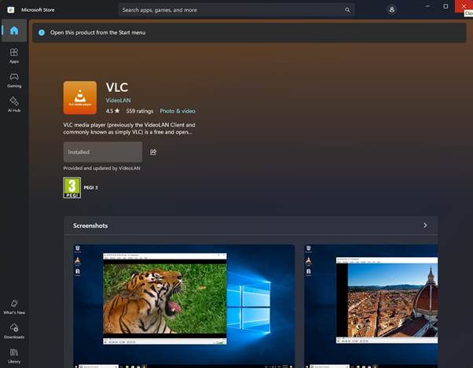Click the star rating 4.5
473x368 pixels.
point(112,111)
